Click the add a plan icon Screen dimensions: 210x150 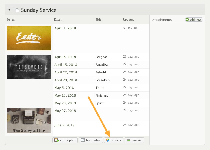[56, 140]
